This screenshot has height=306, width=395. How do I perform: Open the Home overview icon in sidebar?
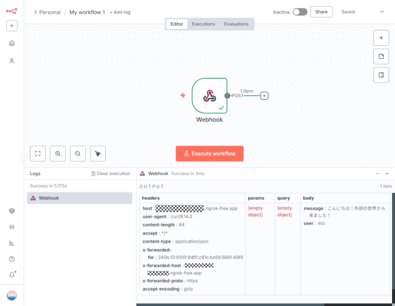12,43
